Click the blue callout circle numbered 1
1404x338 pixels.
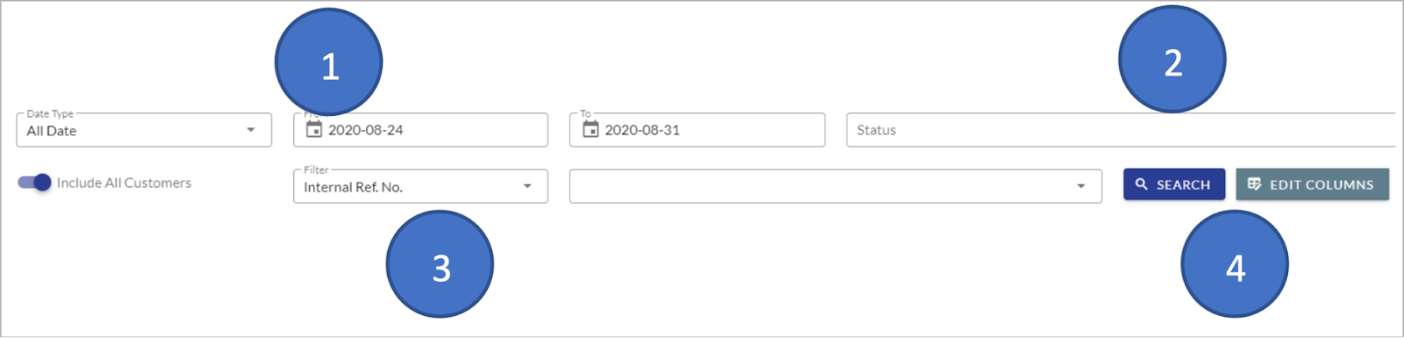(x=329, y=62)
